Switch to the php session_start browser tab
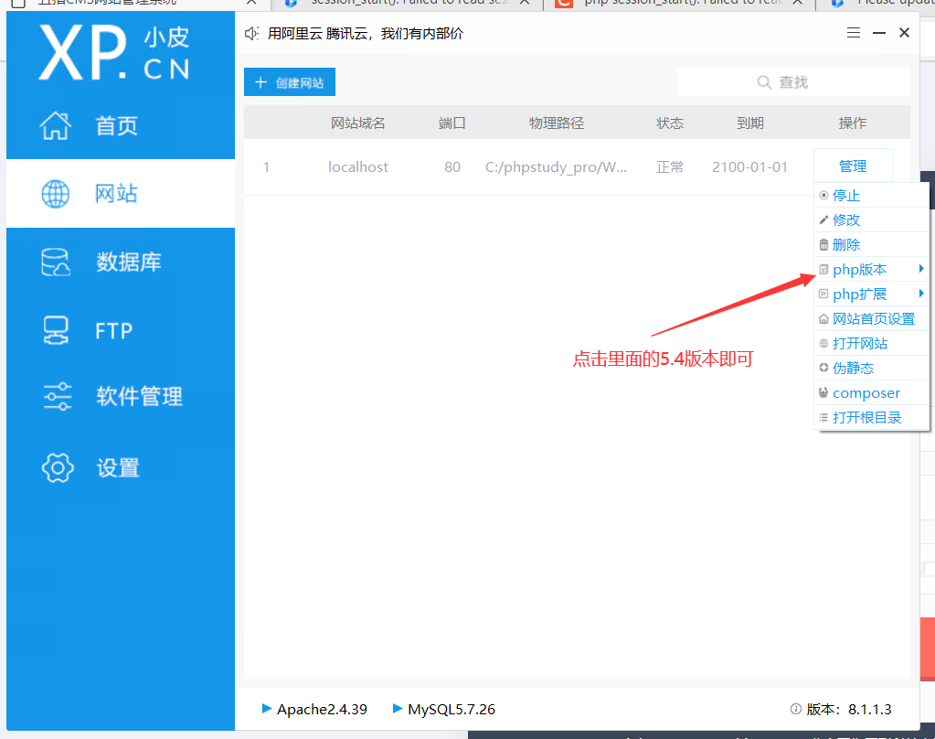 click(680, 3)
